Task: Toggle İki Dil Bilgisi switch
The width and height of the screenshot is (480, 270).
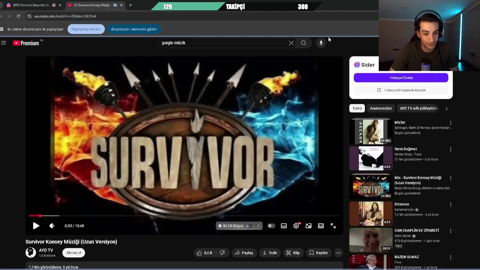Action: pyautogui.click(x=248, y=226)
